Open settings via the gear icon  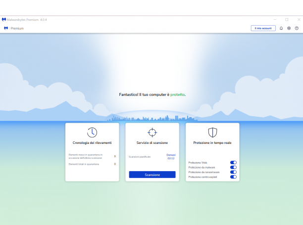pos(289,28)
